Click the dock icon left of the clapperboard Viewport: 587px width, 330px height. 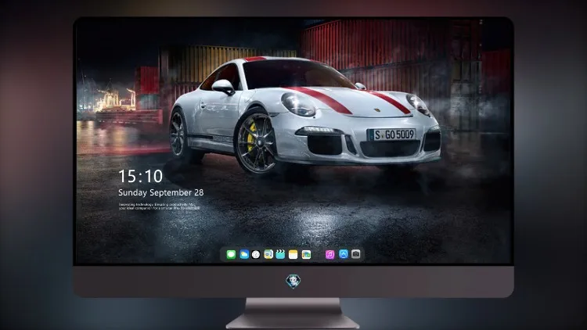(268, 254)
